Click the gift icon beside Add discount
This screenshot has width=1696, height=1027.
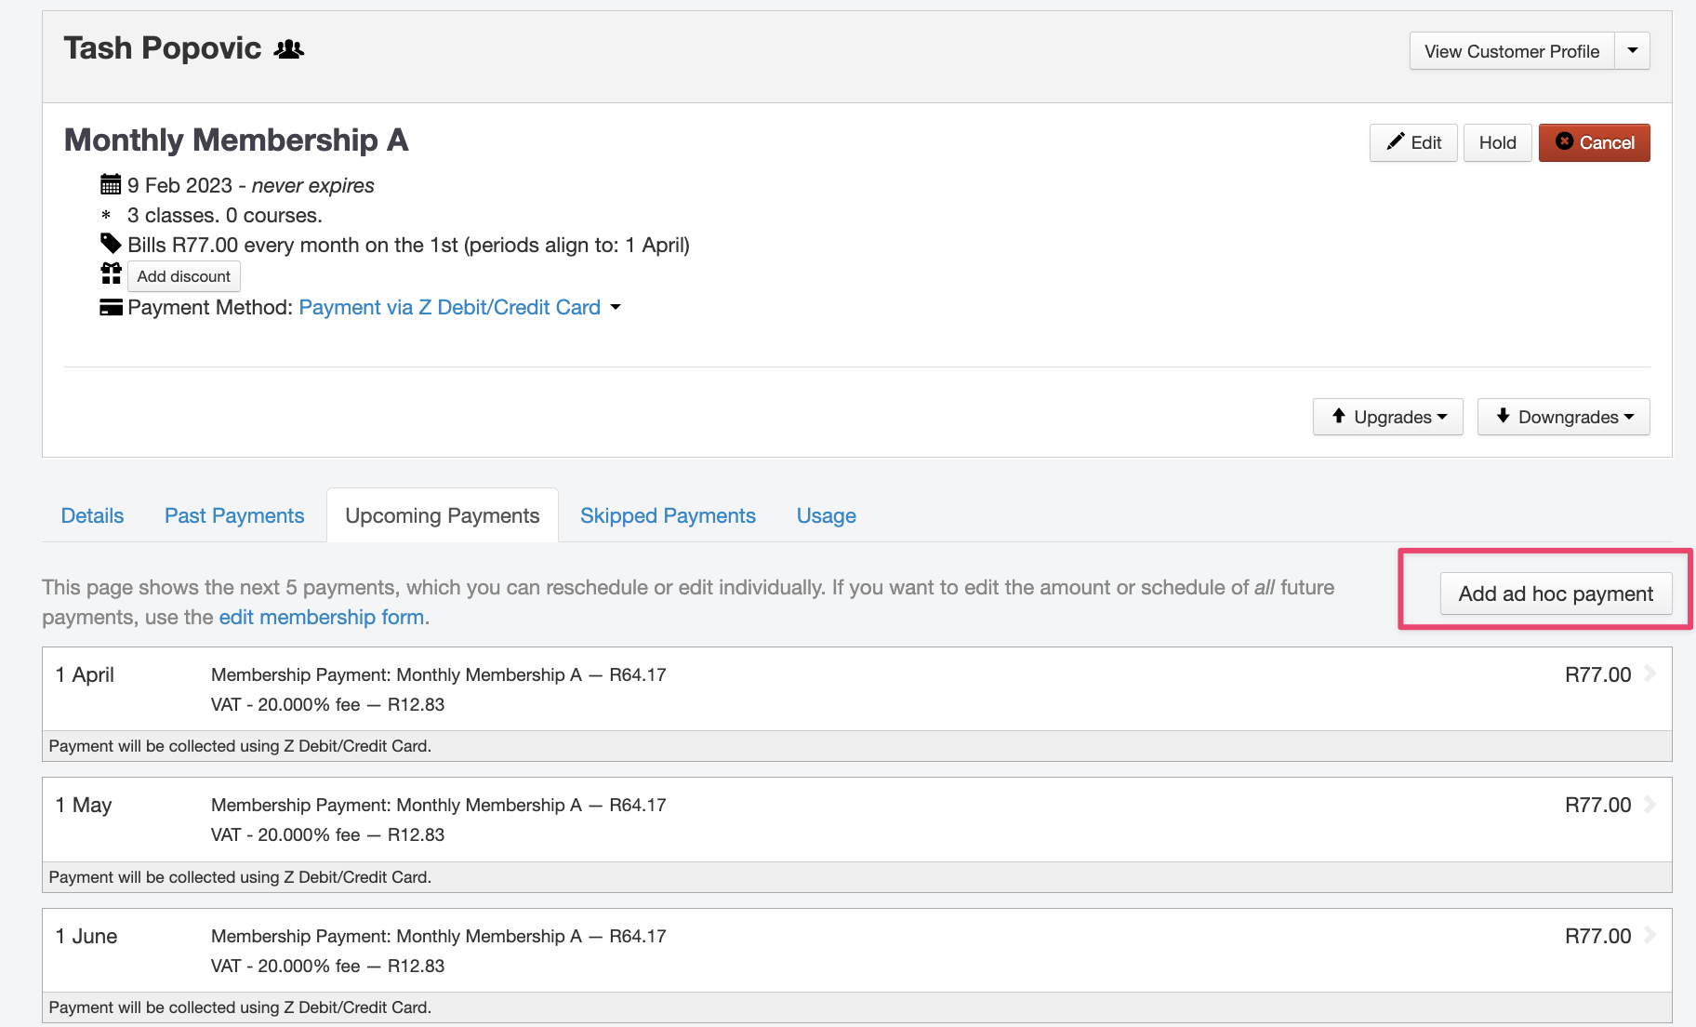click(x=111, y=273)
